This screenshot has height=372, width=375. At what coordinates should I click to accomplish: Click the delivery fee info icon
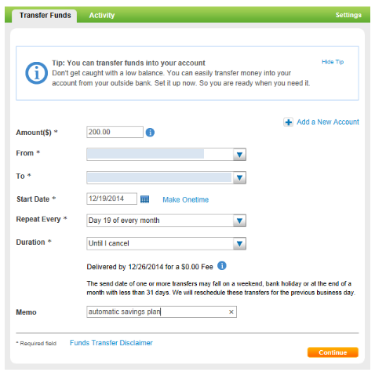[x=222, y=266]
